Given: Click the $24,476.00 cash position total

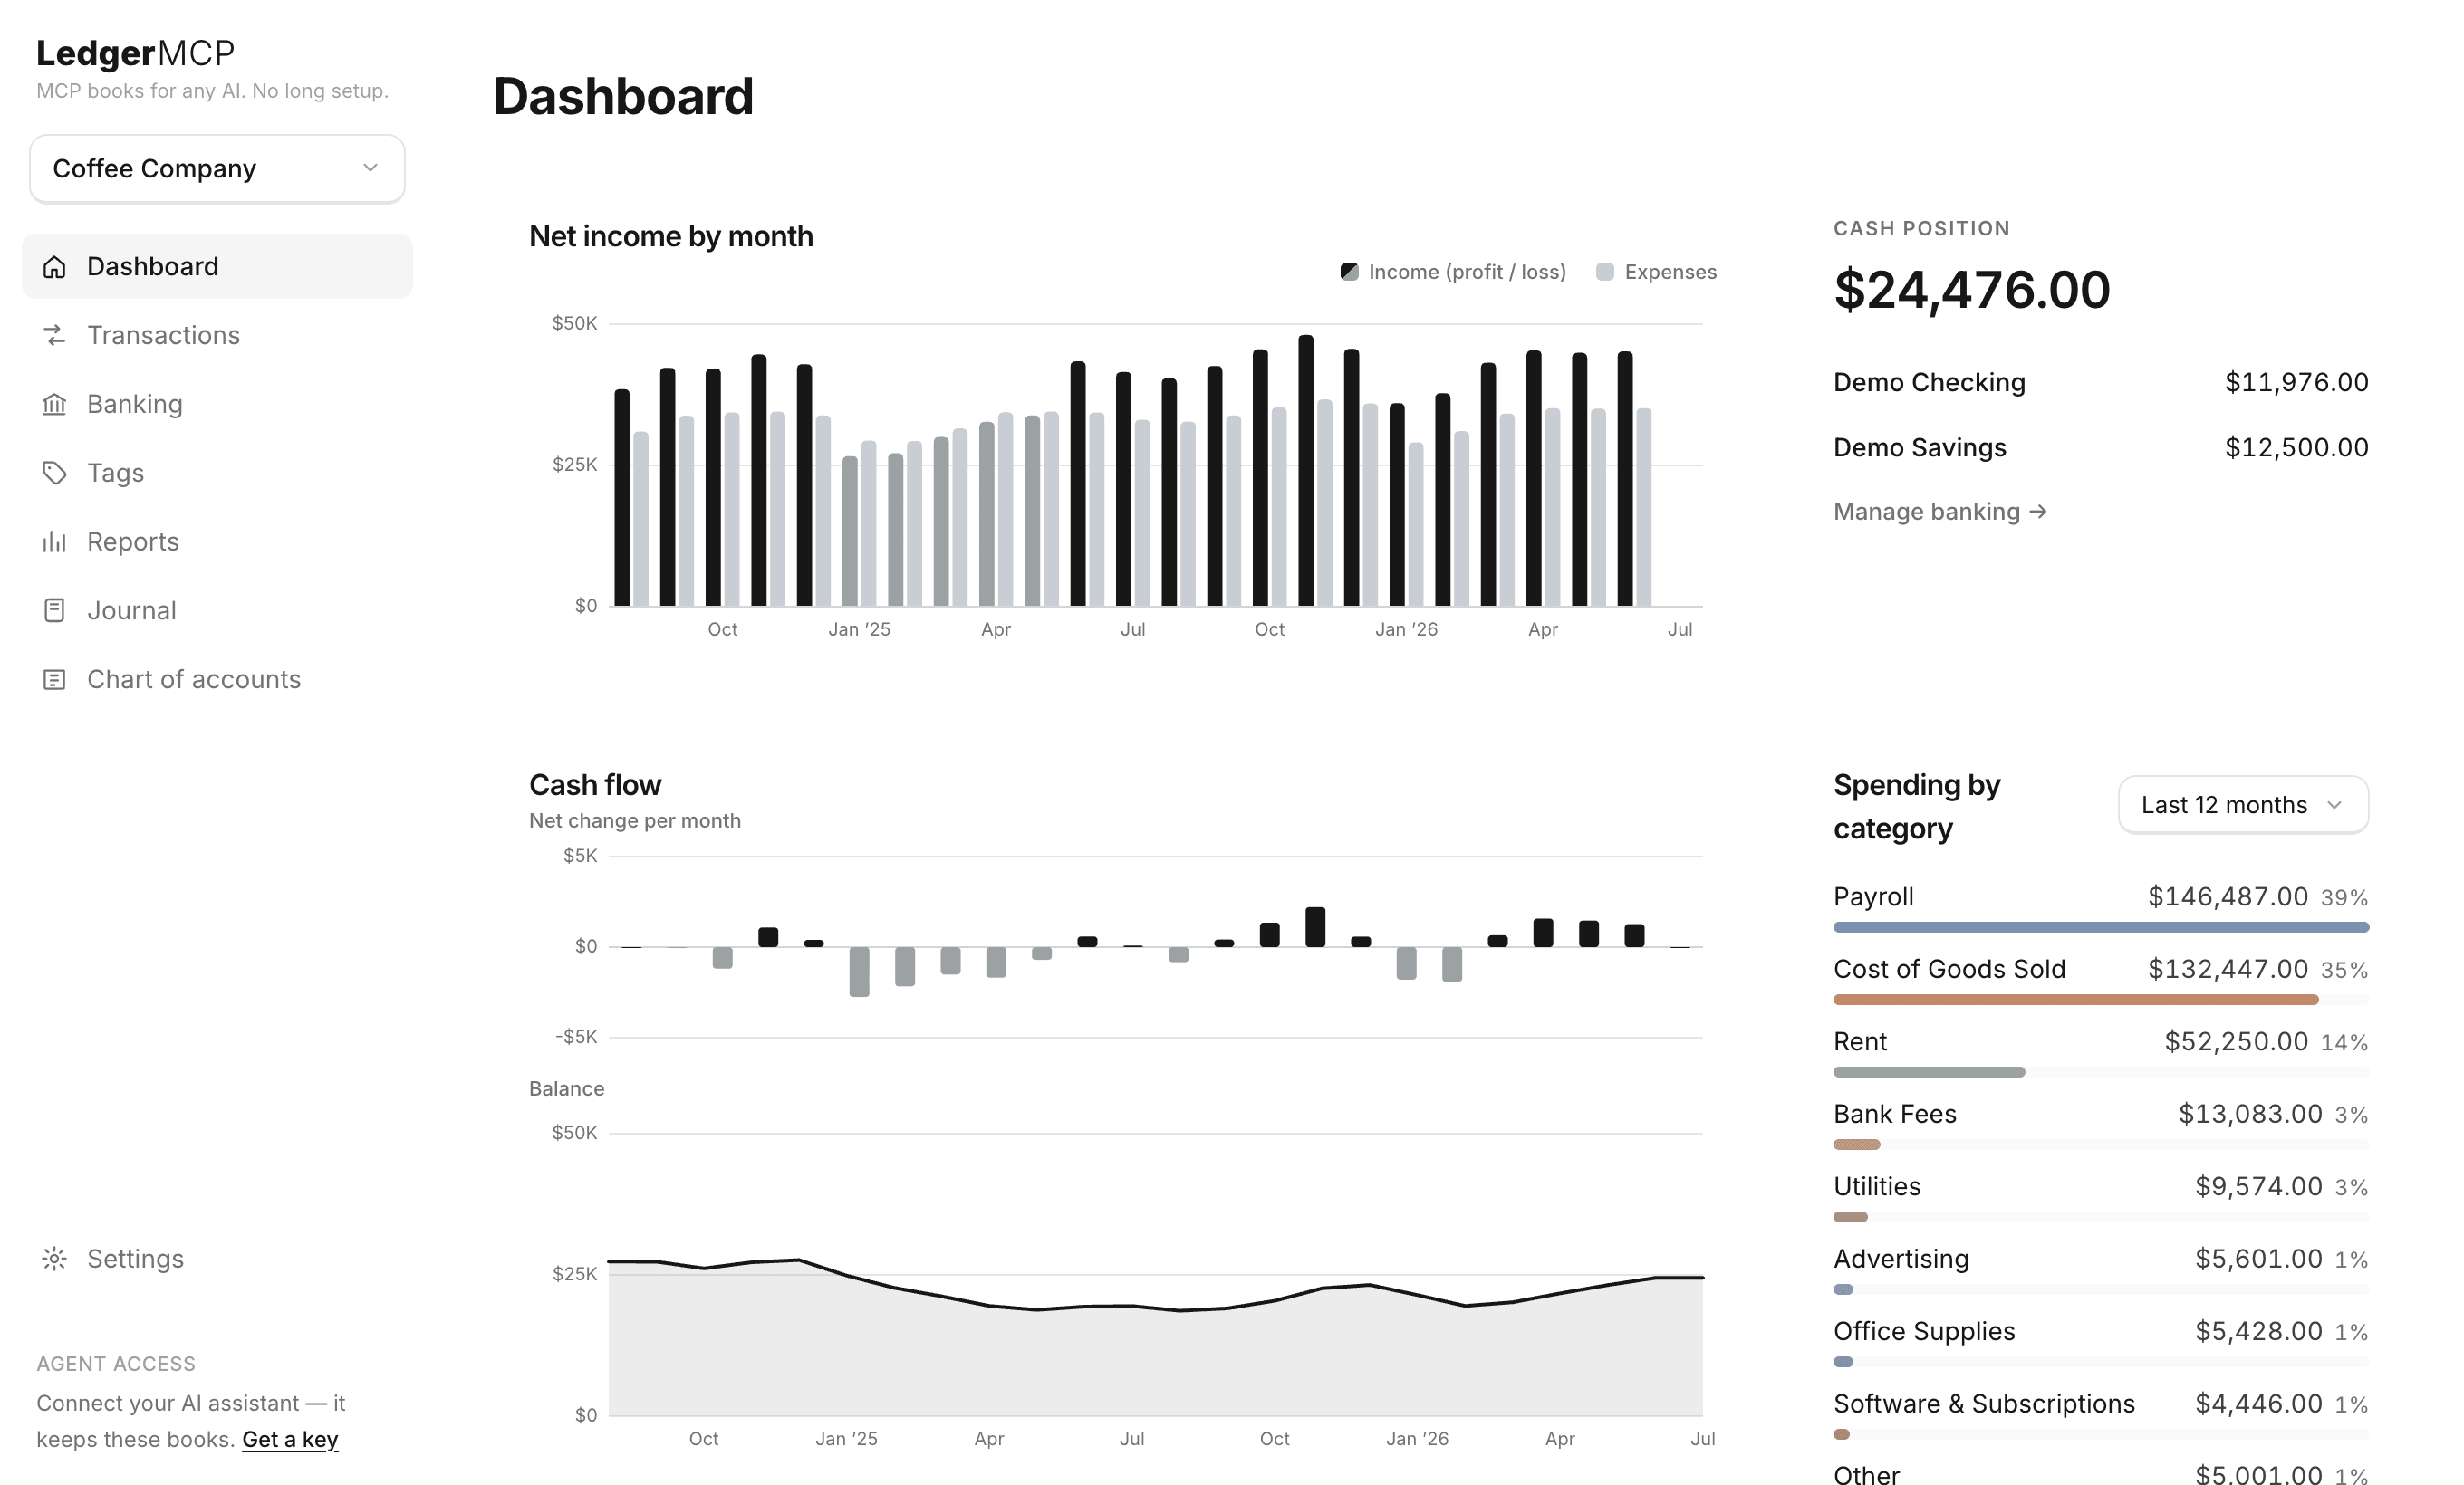Looking at the screenshot, I should [x=1972, y=291].
